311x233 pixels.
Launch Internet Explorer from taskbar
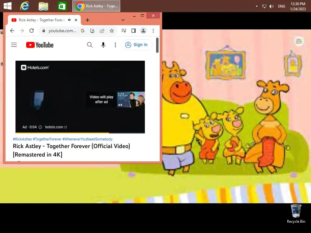25,6
